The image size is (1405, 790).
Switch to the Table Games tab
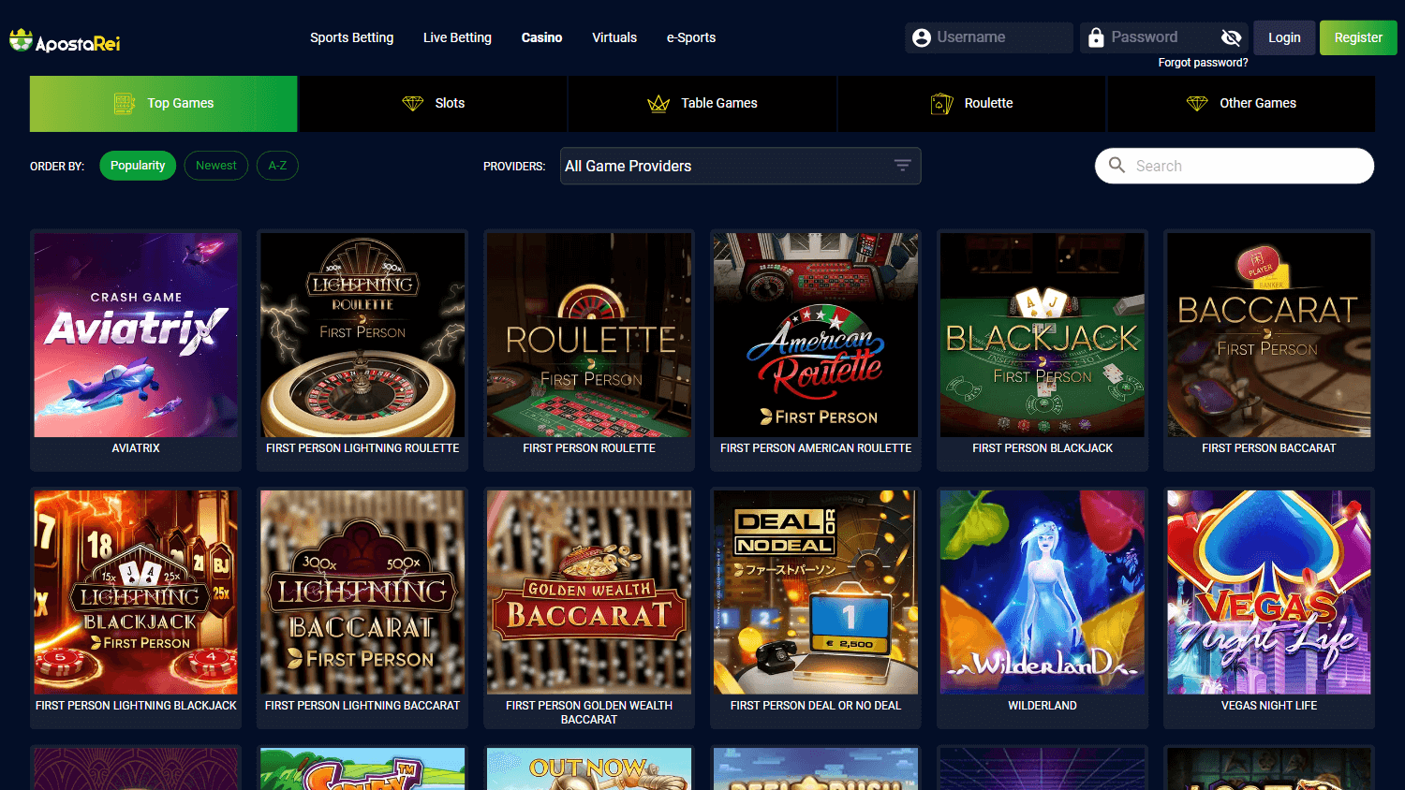click(x=702, y=103)
